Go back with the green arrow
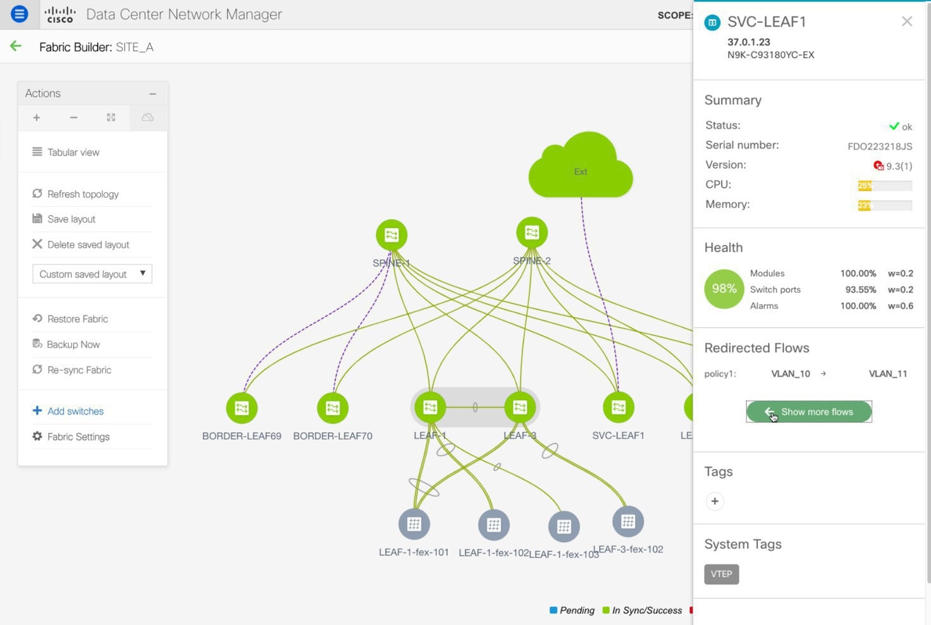This screenshot has width=931, height=625. 16,46
